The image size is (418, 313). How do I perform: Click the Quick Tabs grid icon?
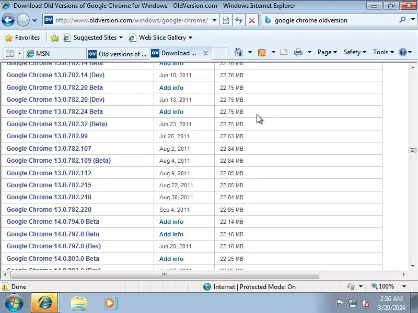(9, 54)
